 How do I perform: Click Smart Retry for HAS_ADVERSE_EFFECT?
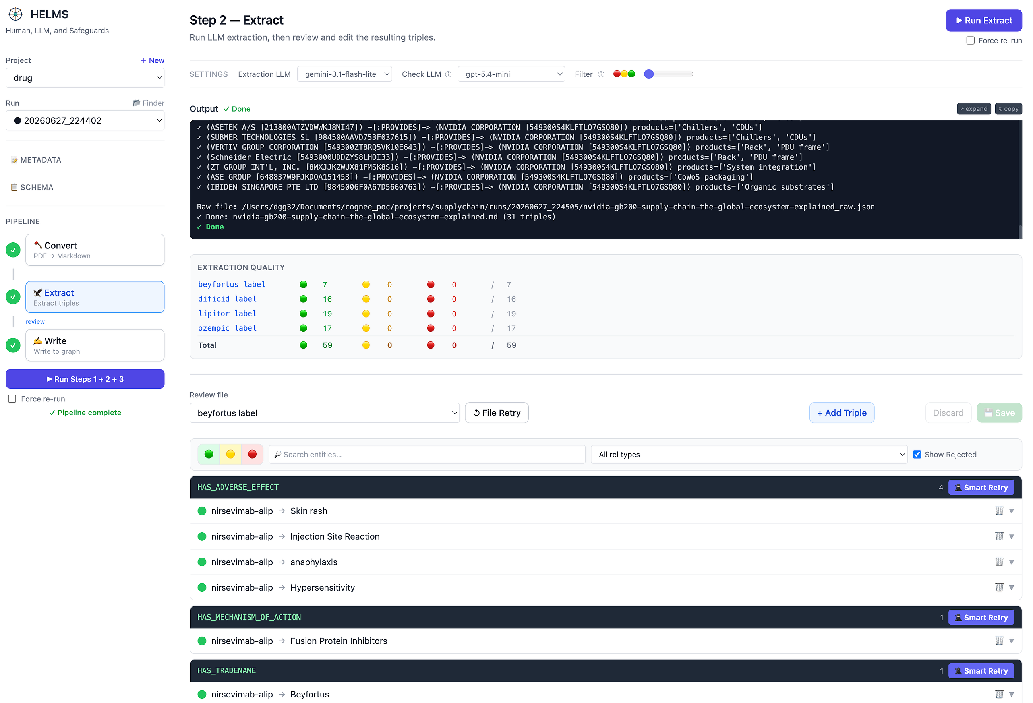pos(981,487)
